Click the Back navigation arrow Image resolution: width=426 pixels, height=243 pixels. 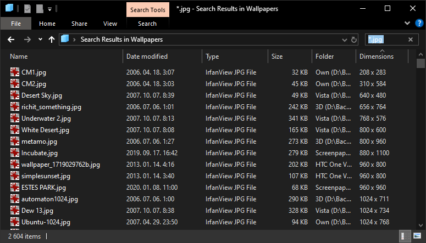click(11, 39)
